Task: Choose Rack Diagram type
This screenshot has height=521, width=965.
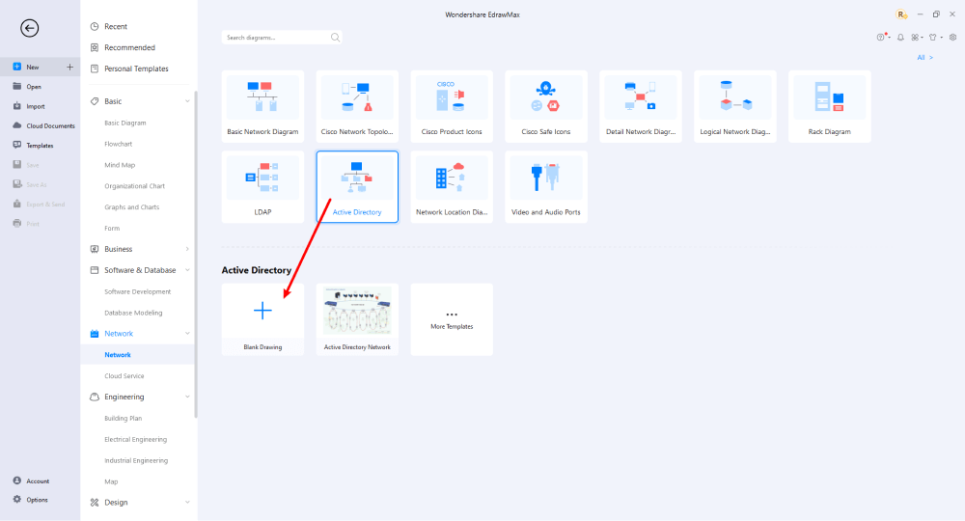Action: [830, 106]
